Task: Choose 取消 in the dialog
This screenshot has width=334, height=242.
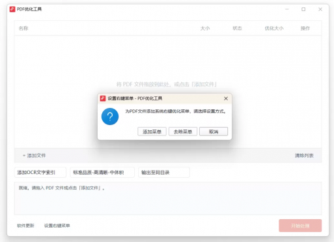Action: [213, 131]
